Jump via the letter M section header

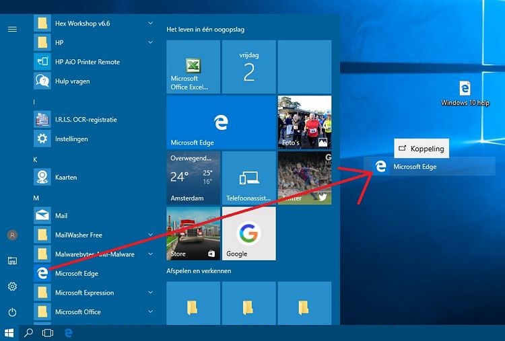pos(36,198)
